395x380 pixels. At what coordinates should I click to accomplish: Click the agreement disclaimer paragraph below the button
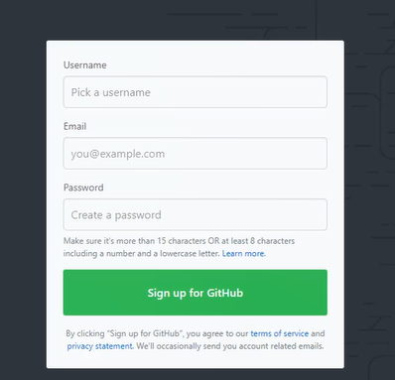point(196,339)
